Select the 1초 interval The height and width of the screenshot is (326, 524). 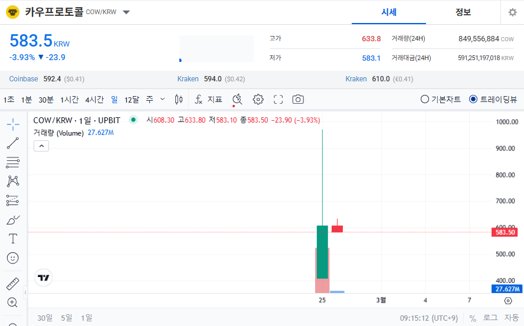coord(9,100)
